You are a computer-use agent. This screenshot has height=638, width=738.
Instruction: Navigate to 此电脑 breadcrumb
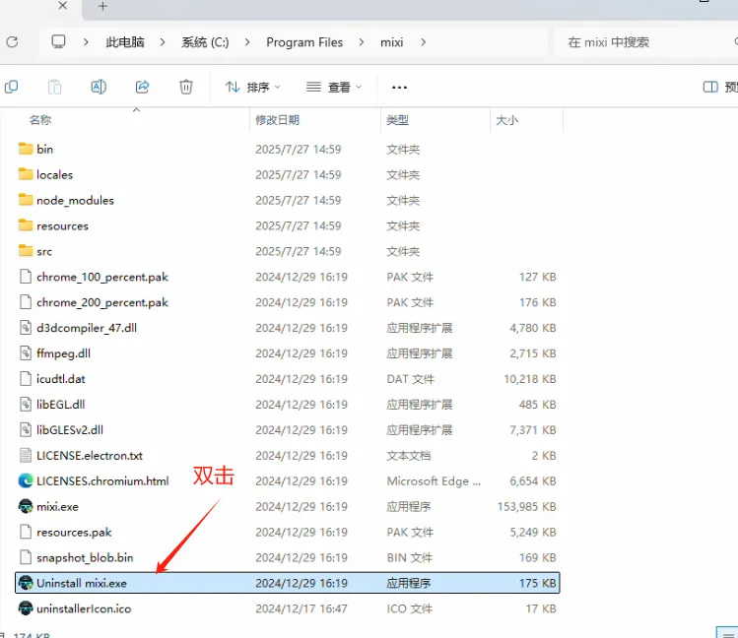pyautogui.click(x=125, y=42)
